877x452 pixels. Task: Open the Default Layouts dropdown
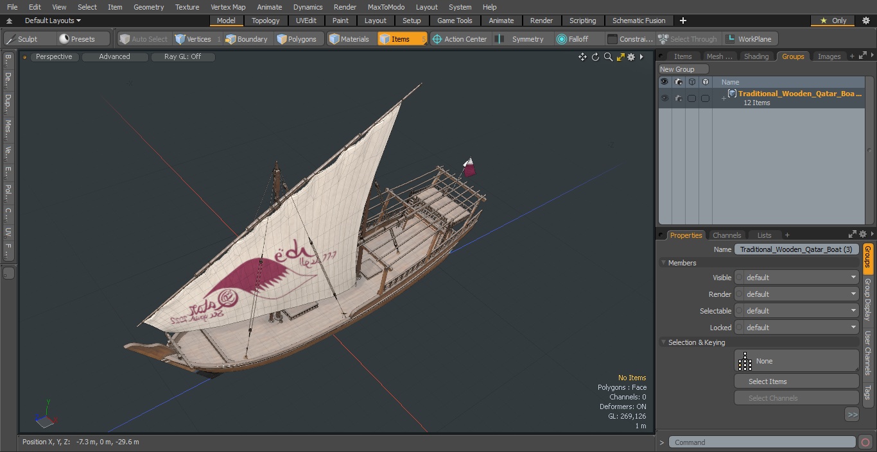tap(53, 21)
